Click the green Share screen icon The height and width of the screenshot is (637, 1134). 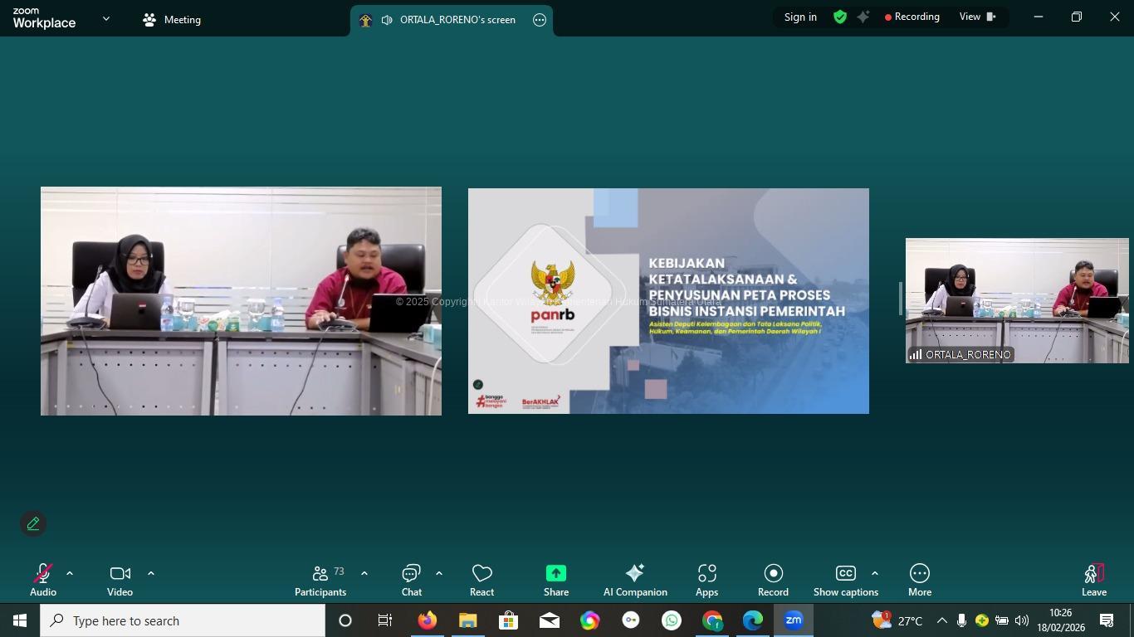555,580
